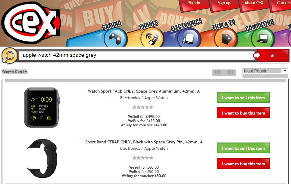Click the star rating of the Sport Band
This screenshot has height=184, width=291.
(143, 158)
